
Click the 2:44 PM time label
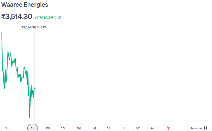(x=42, y=27)
